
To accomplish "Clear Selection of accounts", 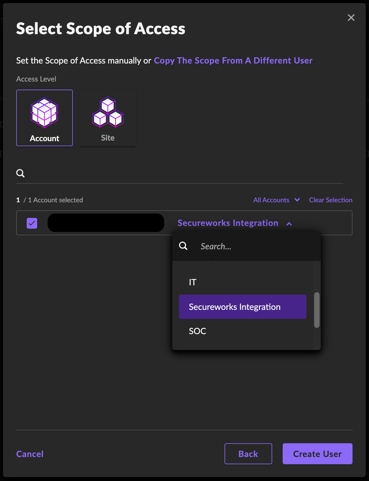I will (x=331, y=200).
